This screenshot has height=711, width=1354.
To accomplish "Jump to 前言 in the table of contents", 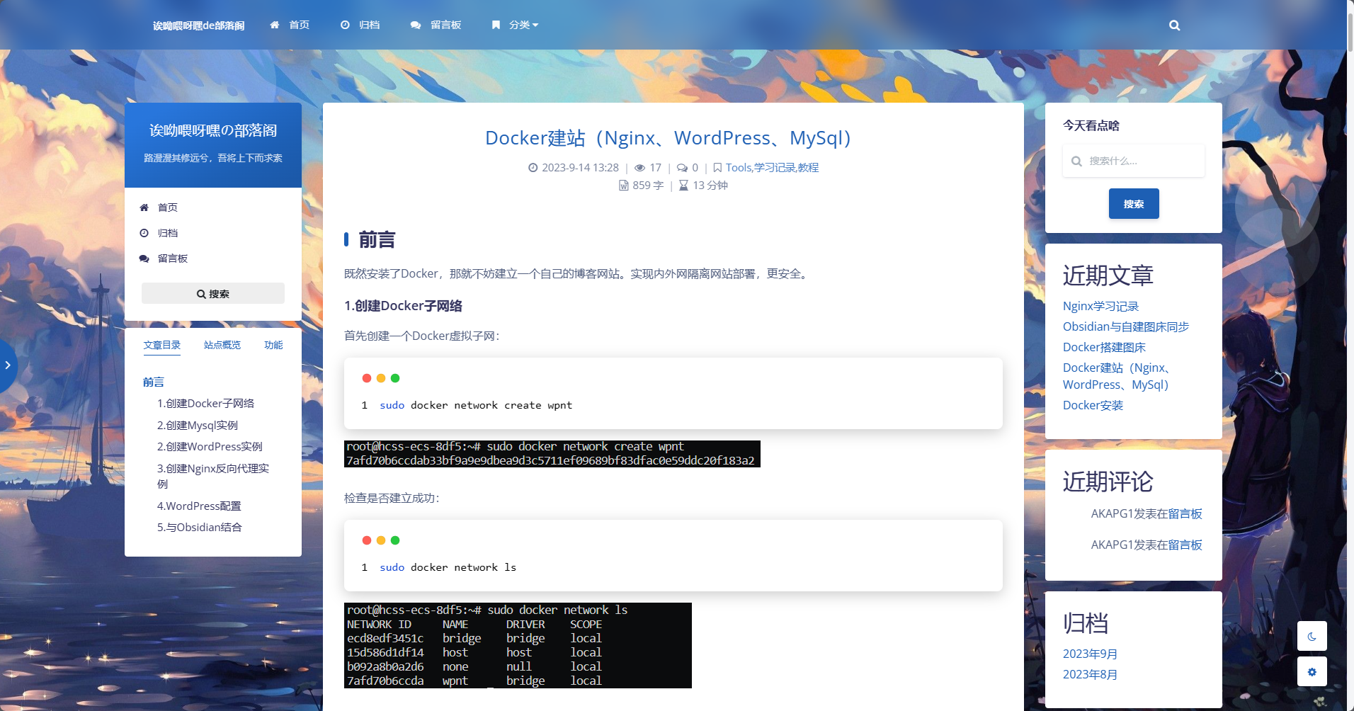I will 154,382.
